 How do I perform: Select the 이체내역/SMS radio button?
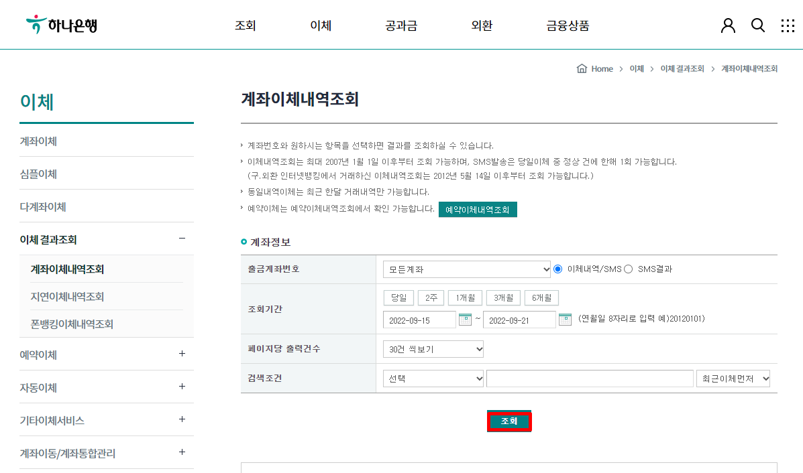[x=557, y=269]
